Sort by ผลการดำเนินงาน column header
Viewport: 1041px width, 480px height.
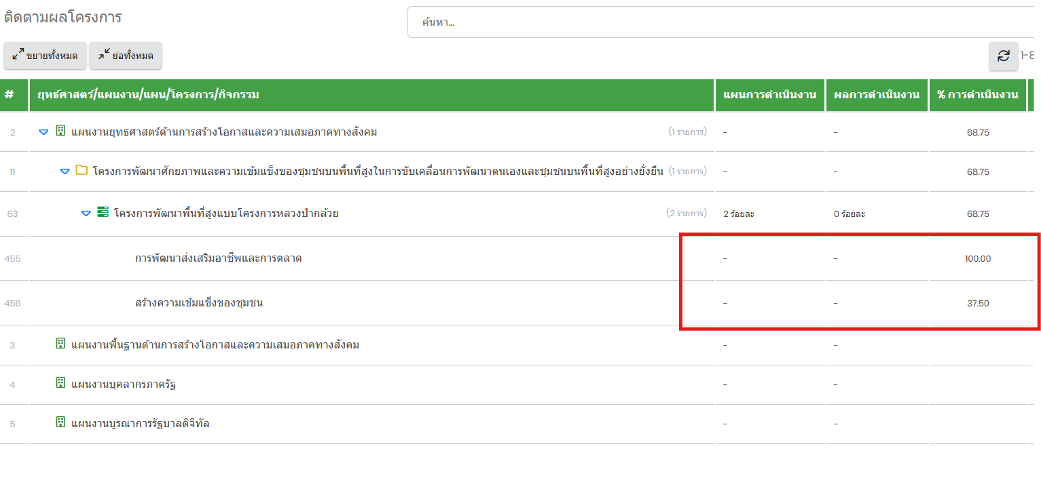tap(877, 95)
